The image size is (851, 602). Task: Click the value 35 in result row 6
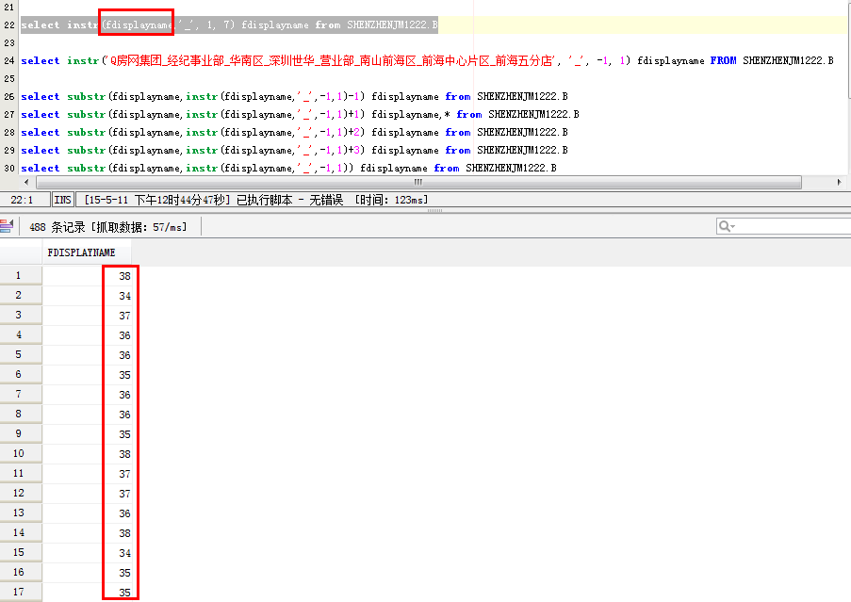(124, 375)
